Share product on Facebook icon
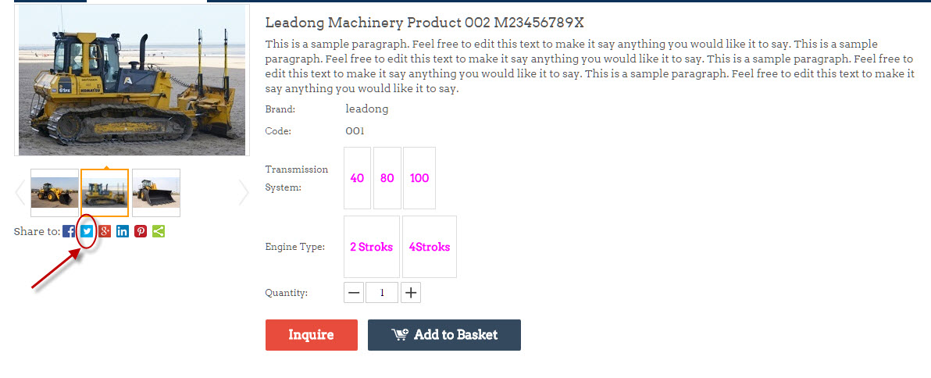 click(x=69, y=231)
